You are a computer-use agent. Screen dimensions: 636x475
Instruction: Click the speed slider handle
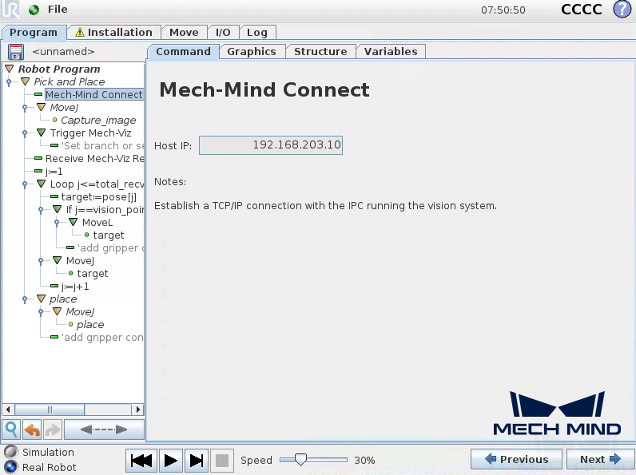click(x=300, y=460)
